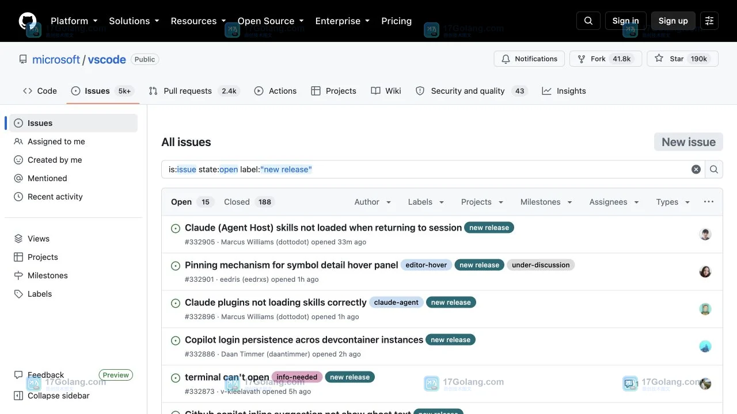Click the Notifications button
This screenshot has width=737, height=414.
[x=529, y=59]
